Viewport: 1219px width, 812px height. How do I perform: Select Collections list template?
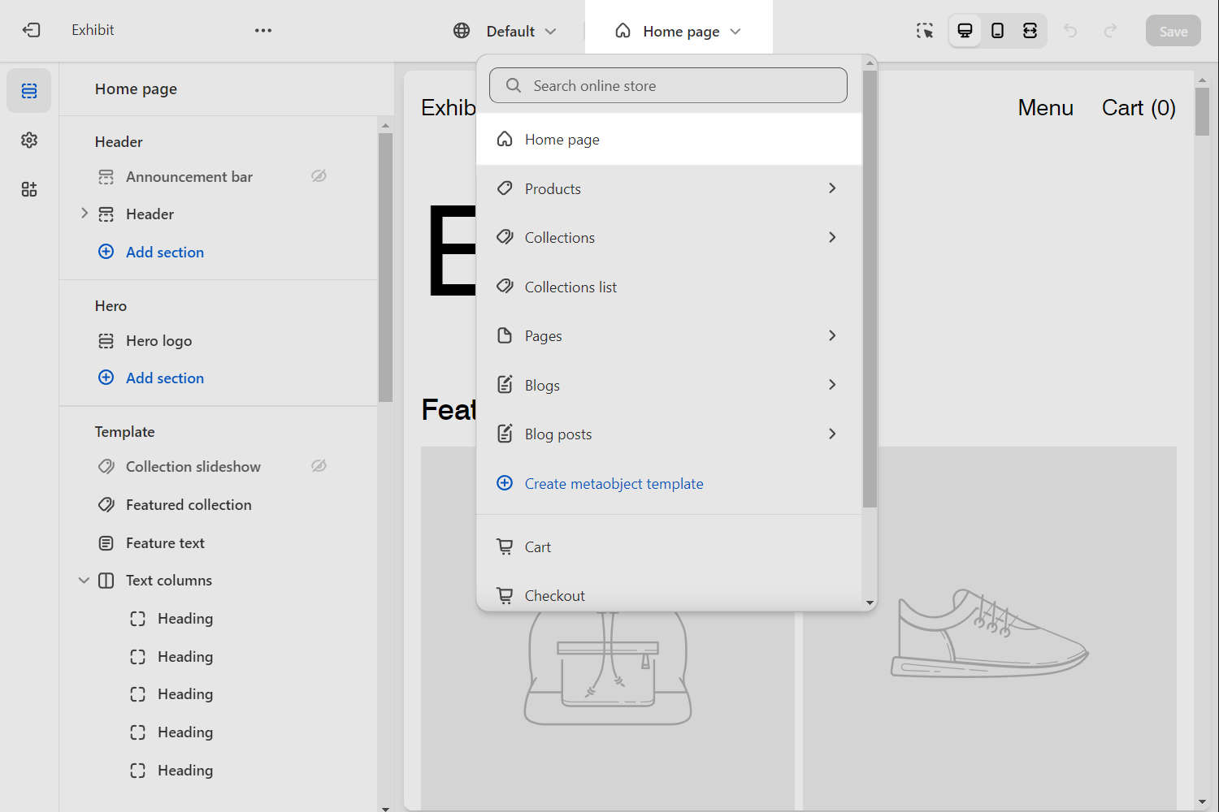[669, 287]
